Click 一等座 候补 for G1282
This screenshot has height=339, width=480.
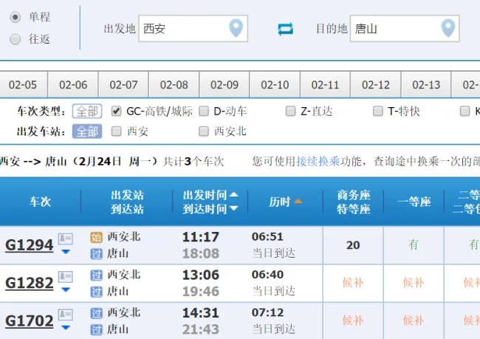pyautogui.click(x=414, y=283)
